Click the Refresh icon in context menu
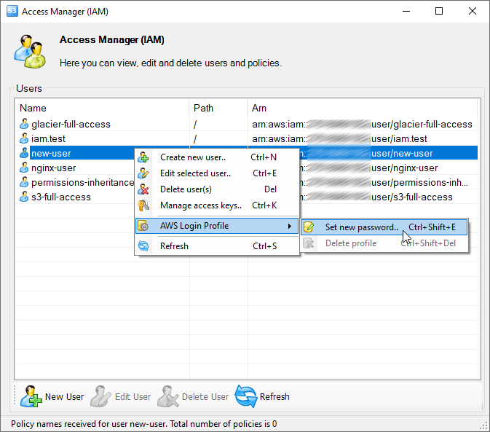490x432 pixels. (x=143, y=246)
